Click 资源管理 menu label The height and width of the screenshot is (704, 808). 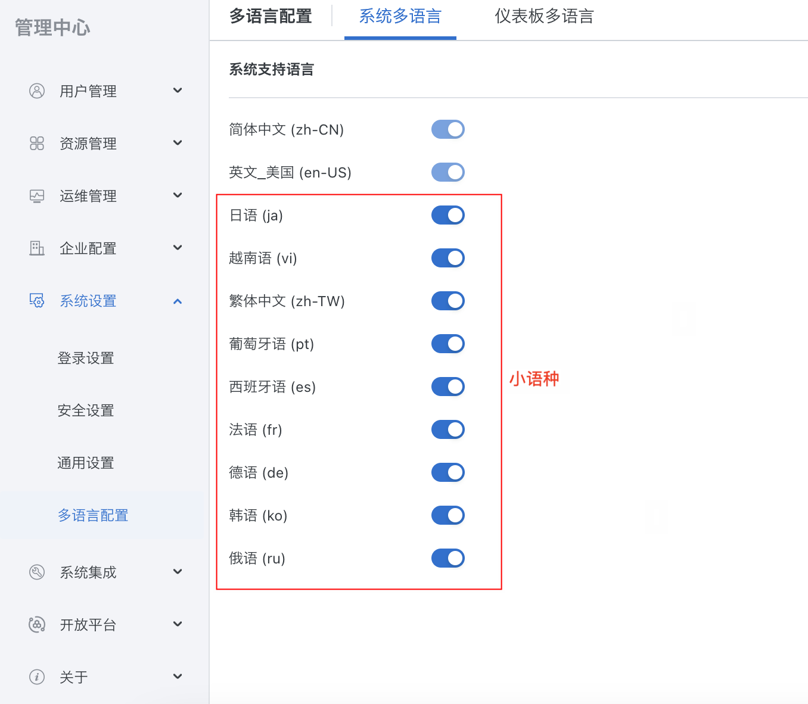88,144
